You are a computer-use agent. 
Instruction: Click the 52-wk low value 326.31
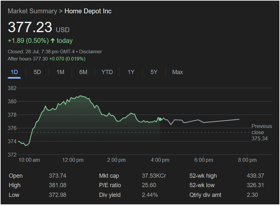255,185
